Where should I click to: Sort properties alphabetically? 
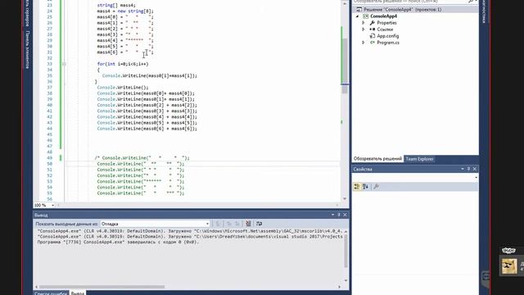point(365,187)
